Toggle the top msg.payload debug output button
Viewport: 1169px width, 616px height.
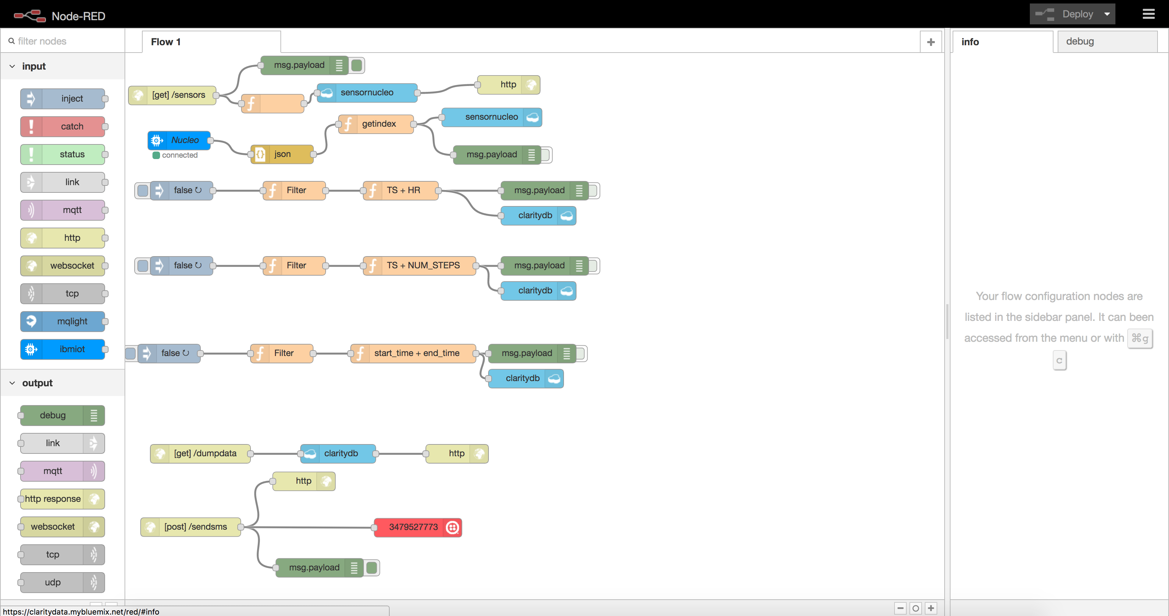tap(357, 65)
